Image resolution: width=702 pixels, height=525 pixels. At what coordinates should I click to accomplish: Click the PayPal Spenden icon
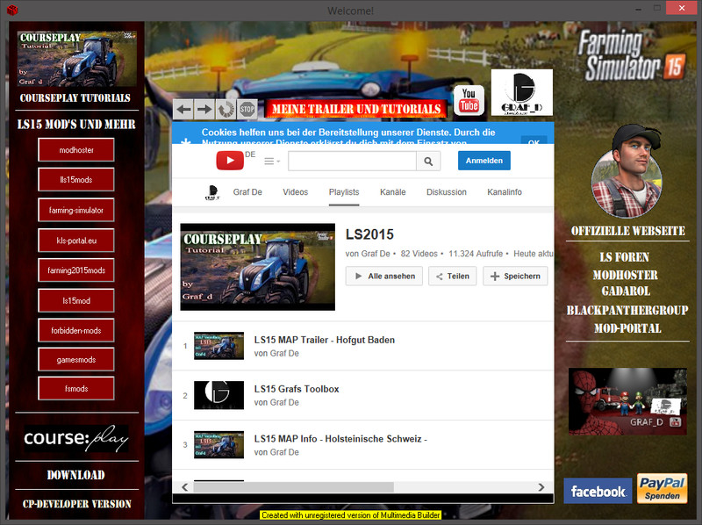(x=663, y=489)
